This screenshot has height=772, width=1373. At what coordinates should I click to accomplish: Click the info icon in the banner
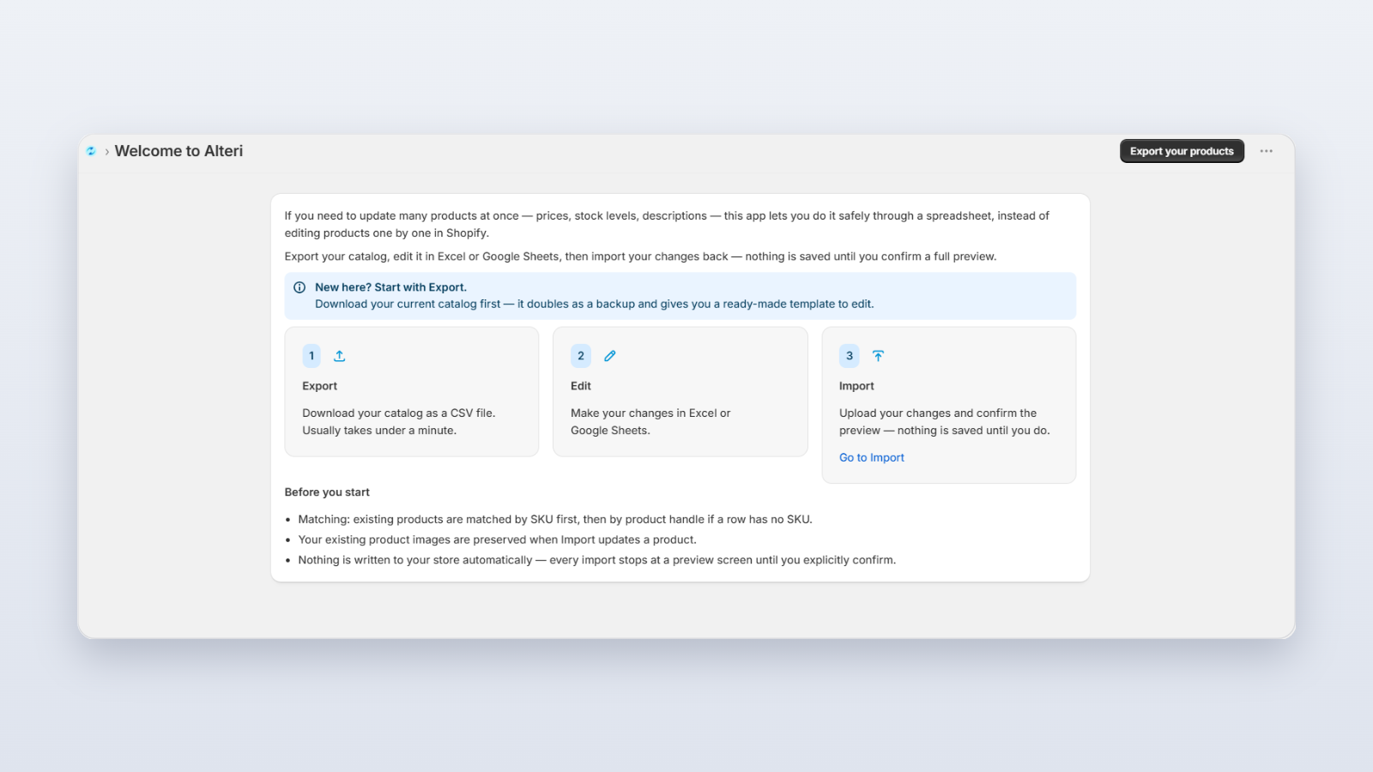[x=299, y=287]
